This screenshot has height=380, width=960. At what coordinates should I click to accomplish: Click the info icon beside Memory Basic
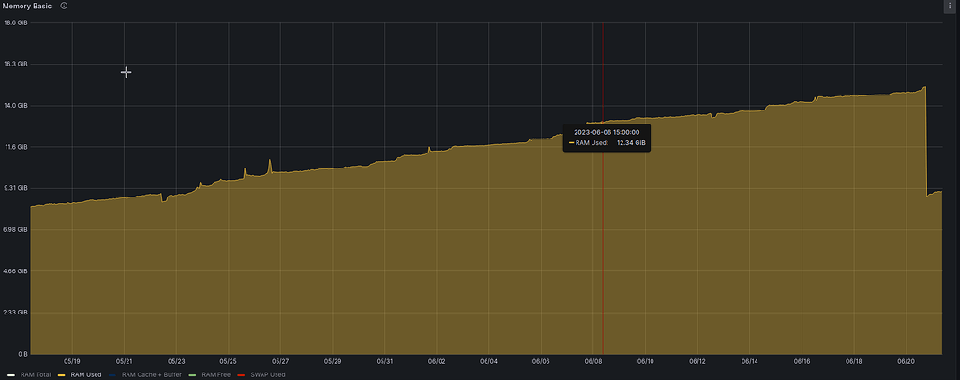[64, 6]
